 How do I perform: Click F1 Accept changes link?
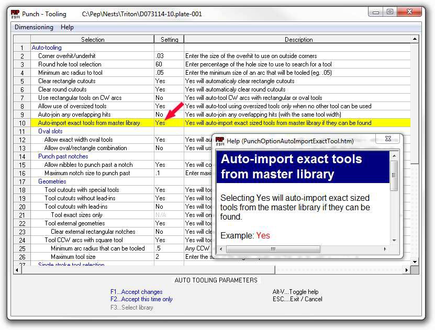click(136, 292)
